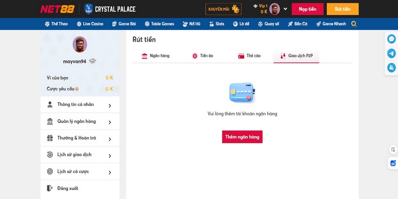Select the Giao dịch P2P tab
This screenshot has height=199, width=398.
coord(296,56)
